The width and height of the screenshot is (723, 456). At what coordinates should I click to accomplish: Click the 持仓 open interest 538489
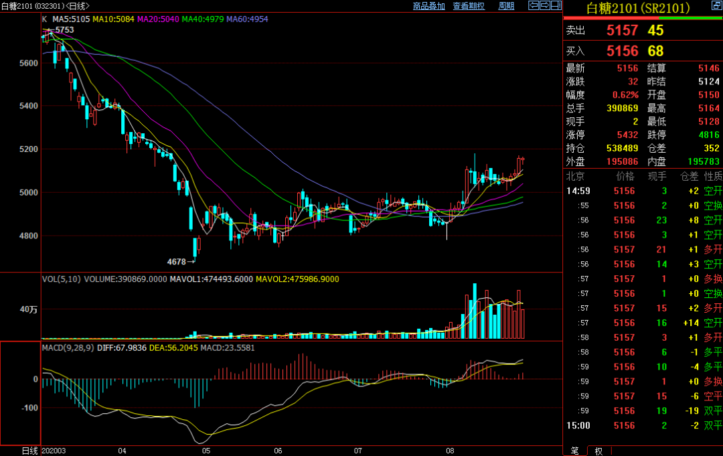tap(623, 149)
